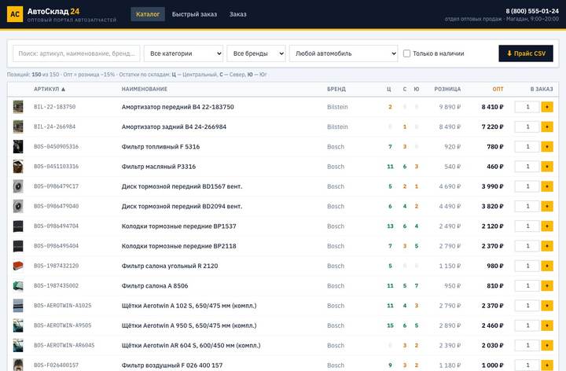Add Щётки Aerotwin A 102 S to order
This screenshot has height=371, width=566.
point(547,305)
